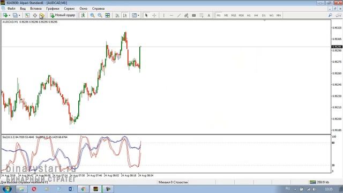Open the Файл menu

click(11, 9)
